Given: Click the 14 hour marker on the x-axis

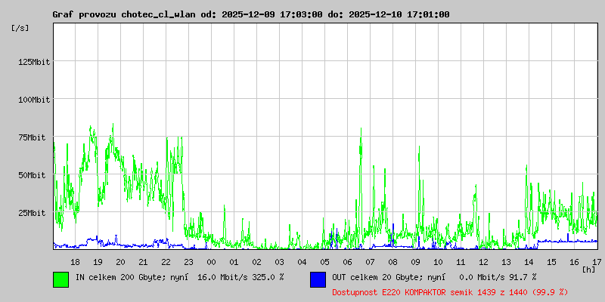Looking at the screenshot, I should [x=529, y=262].
